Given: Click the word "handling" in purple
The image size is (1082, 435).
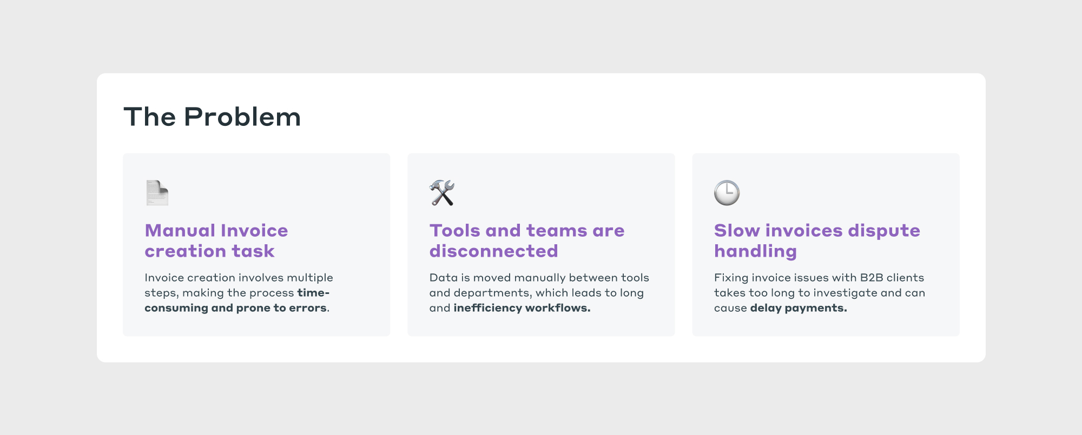Looking at the screenshot, I should [x=755, y=252].
